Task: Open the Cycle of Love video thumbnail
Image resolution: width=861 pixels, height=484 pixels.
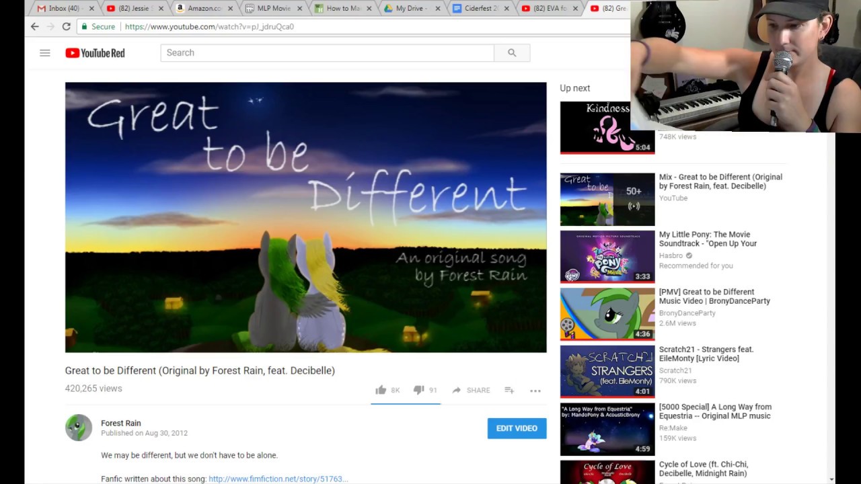Action: pyautogui.click(x=607, y=472)
